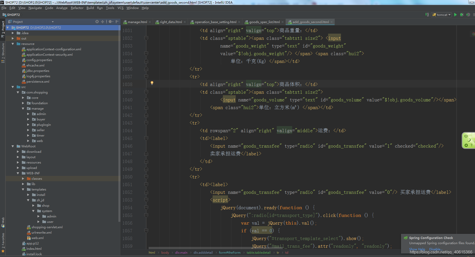Open the Favorites tool window stripe
Screen dimensions: 475x257
(3, 243)
